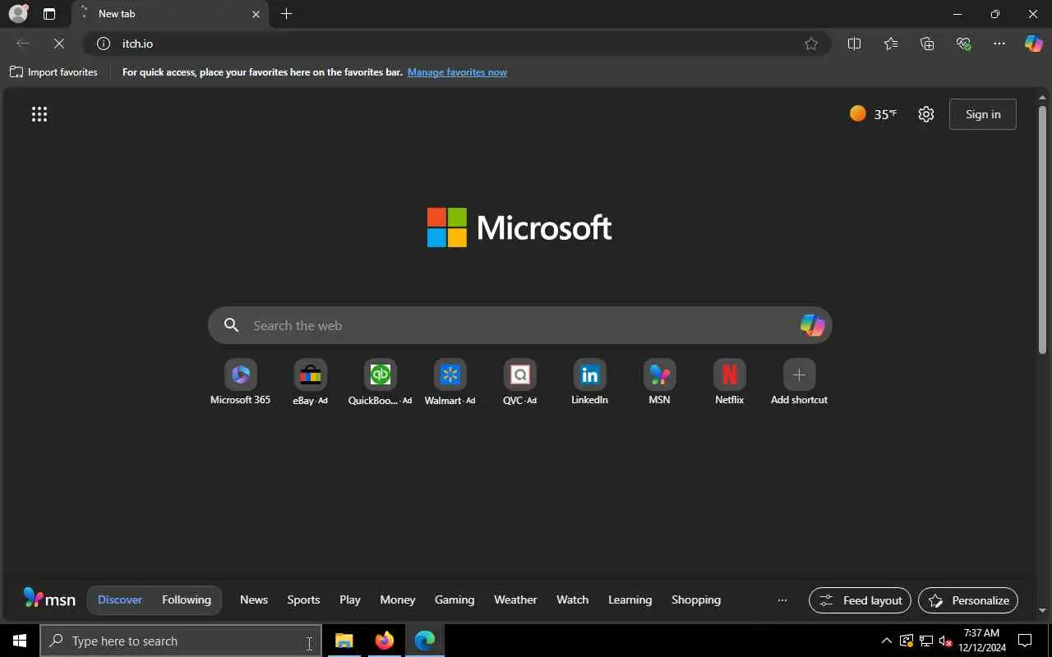Open Browser essentials heart icon
This screenshot has height=657, width=1052.
[963, 44]
